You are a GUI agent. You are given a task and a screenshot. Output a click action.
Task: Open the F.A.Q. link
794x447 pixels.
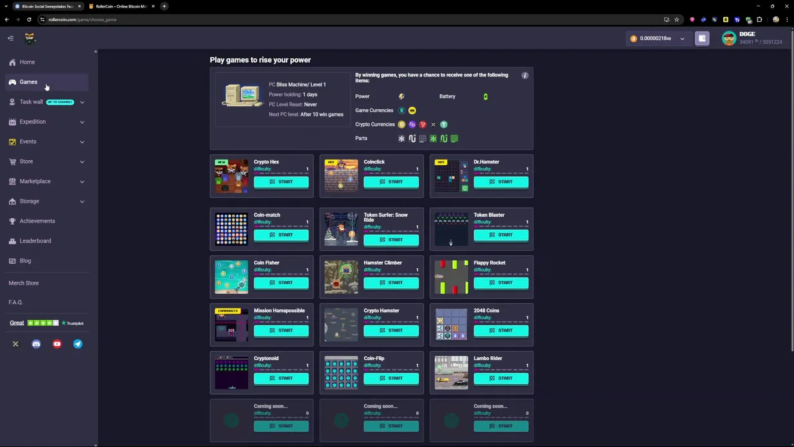[x=16, y=302]
